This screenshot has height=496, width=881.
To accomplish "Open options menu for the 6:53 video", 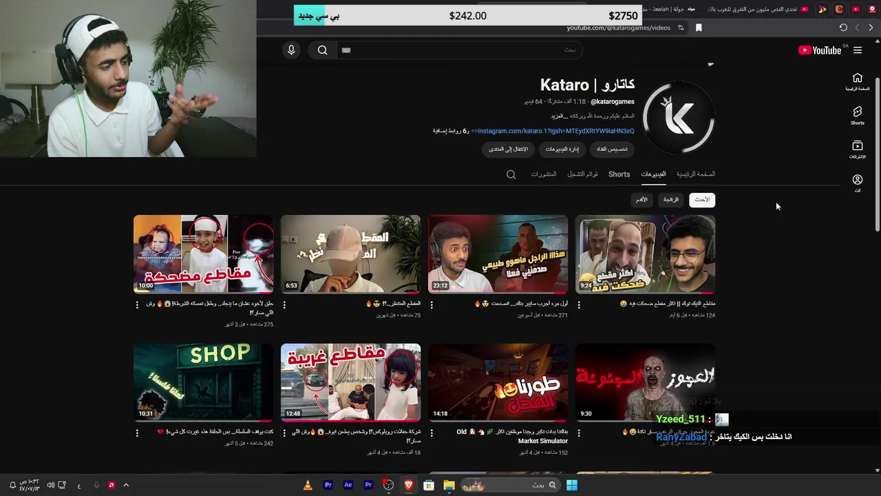I will [284, 304].
